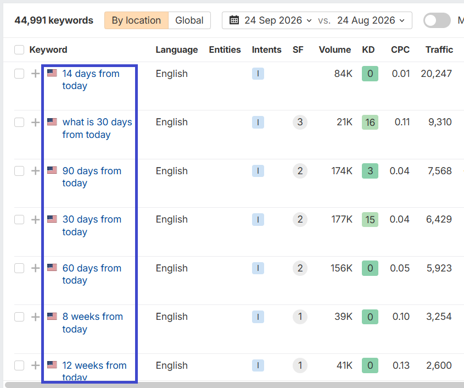Viewport: 464px width, 388px height.
Task: Click plus icon for '14 days from today'
Action: [x=35, y=74]
